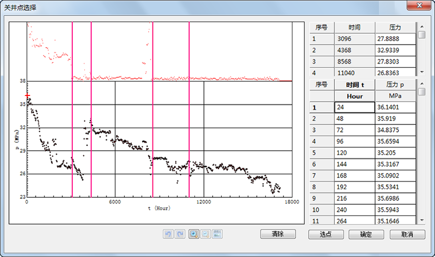Activate the zoom in magnifier tool

pyautogui.click(x=193, y=234)
